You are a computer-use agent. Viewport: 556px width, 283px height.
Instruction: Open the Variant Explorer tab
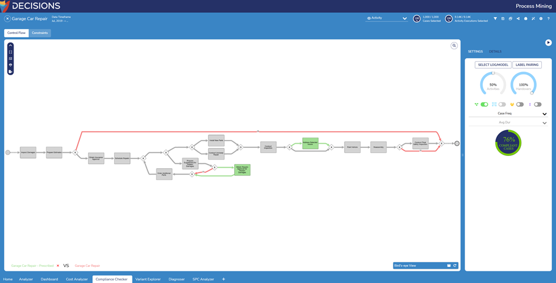tap(148, 279)
